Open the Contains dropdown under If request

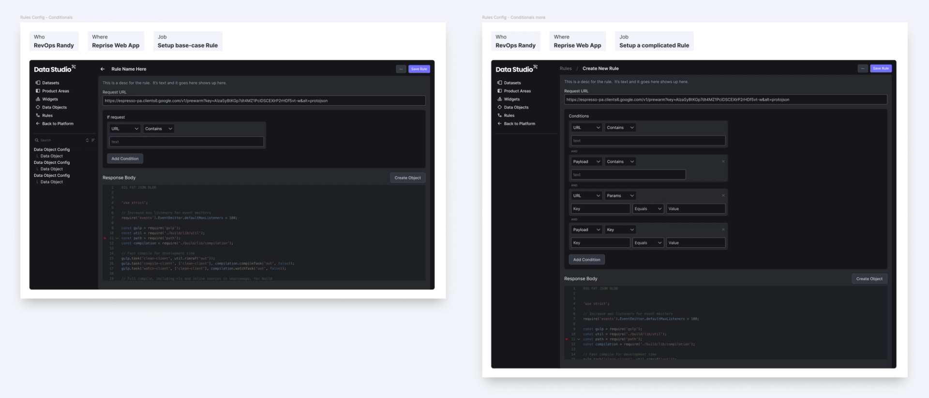[x=159, y=129]
